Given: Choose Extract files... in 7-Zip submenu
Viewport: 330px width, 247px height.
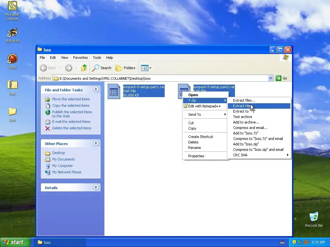Looking at the screenshot, I should coord(259,100).
